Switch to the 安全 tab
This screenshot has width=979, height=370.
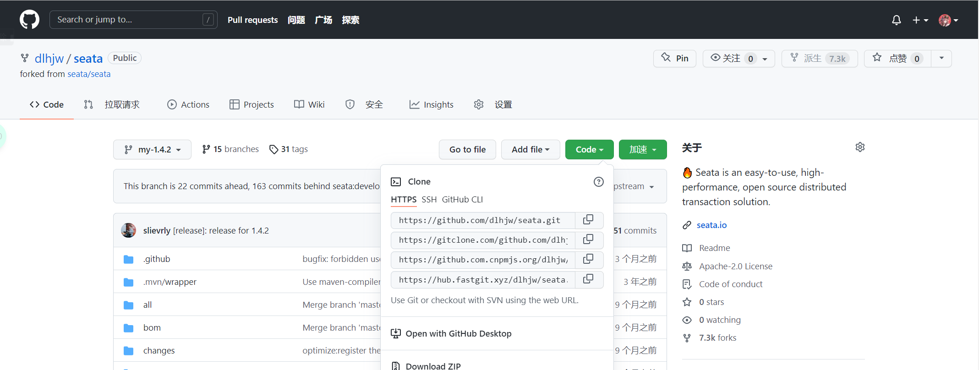tap(364, 105)
